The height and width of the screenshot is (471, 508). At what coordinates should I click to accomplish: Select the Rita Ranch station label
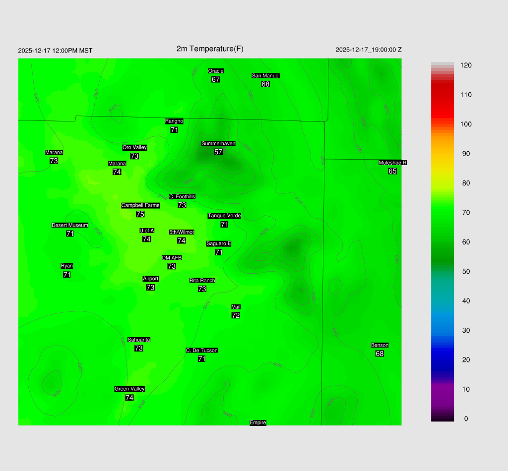pos(202,280)
